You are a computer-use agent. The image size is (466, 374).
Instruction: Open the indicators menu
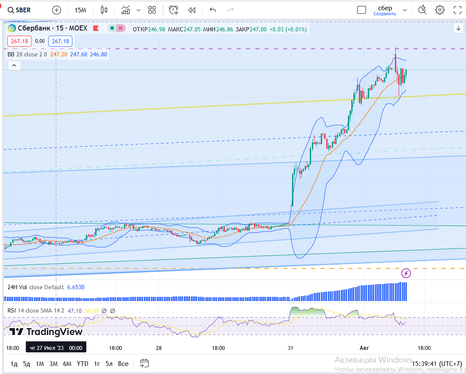[x=125, y=10]
